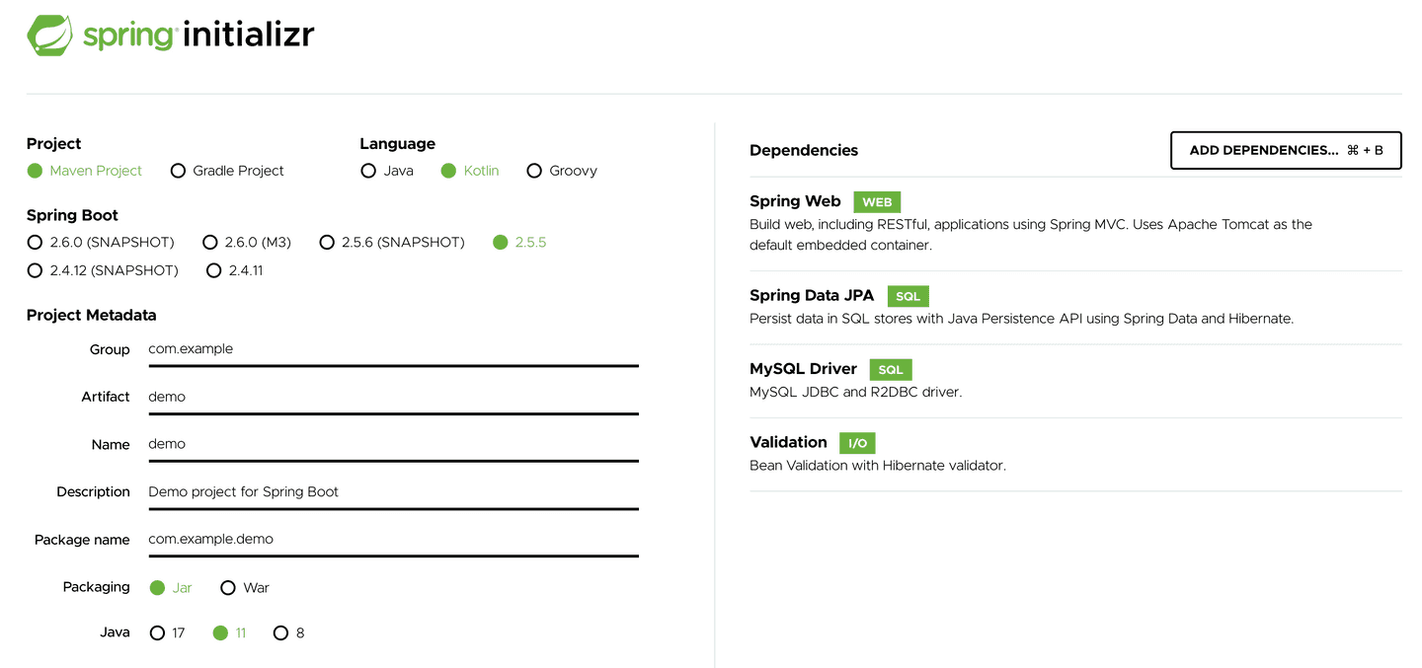
Task: Switch language to Java
Action: coord(368,170)
